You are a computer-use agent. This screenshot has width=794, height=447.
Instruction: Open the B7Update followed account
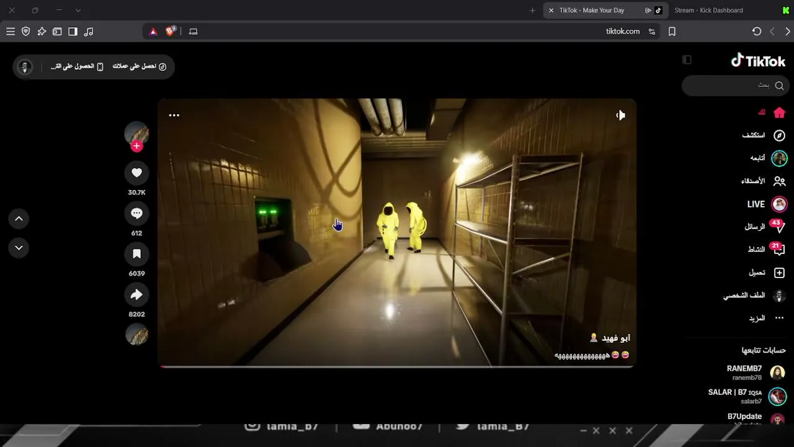pos(756,418)
